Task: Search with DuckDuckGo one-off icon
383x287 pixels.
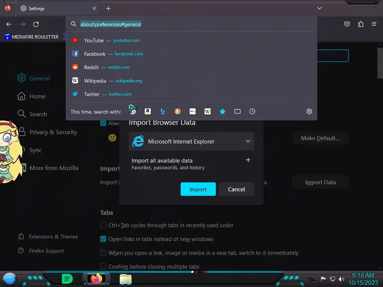Action: coord(178,111)
